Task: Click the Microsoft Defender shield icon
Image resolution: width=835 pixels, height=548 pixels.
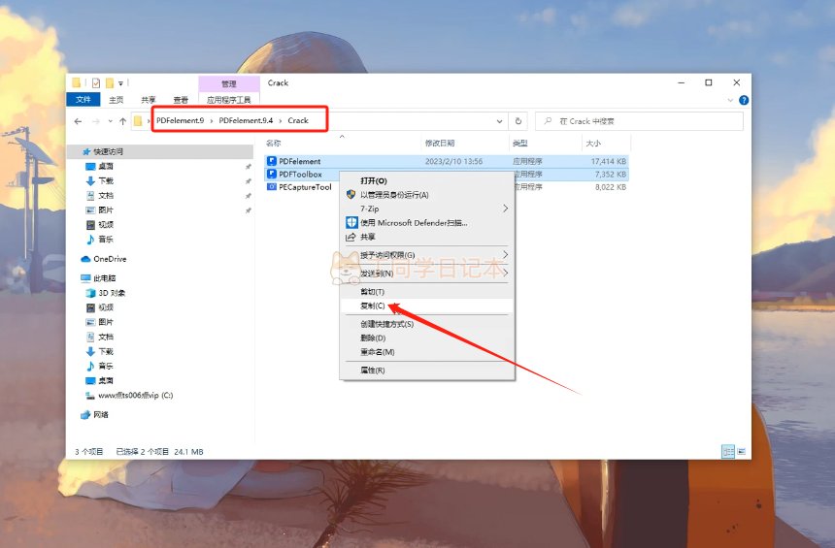Action: pyautogui.click(x=351, y=222)
